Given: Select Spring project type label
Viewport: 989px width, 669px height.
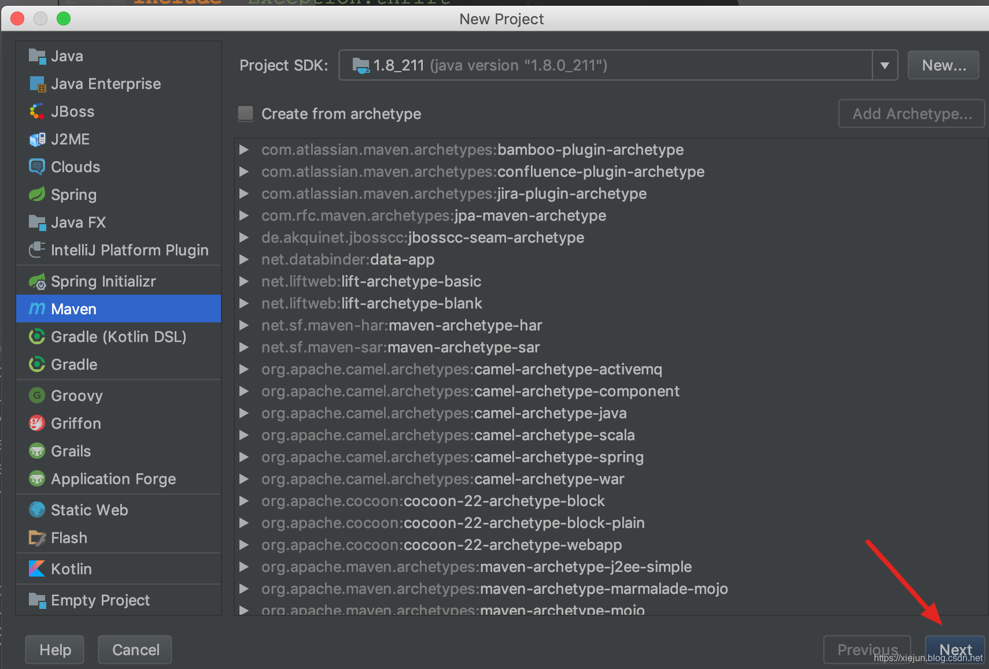Looking at the screenshot, I should tap(73, 195).
